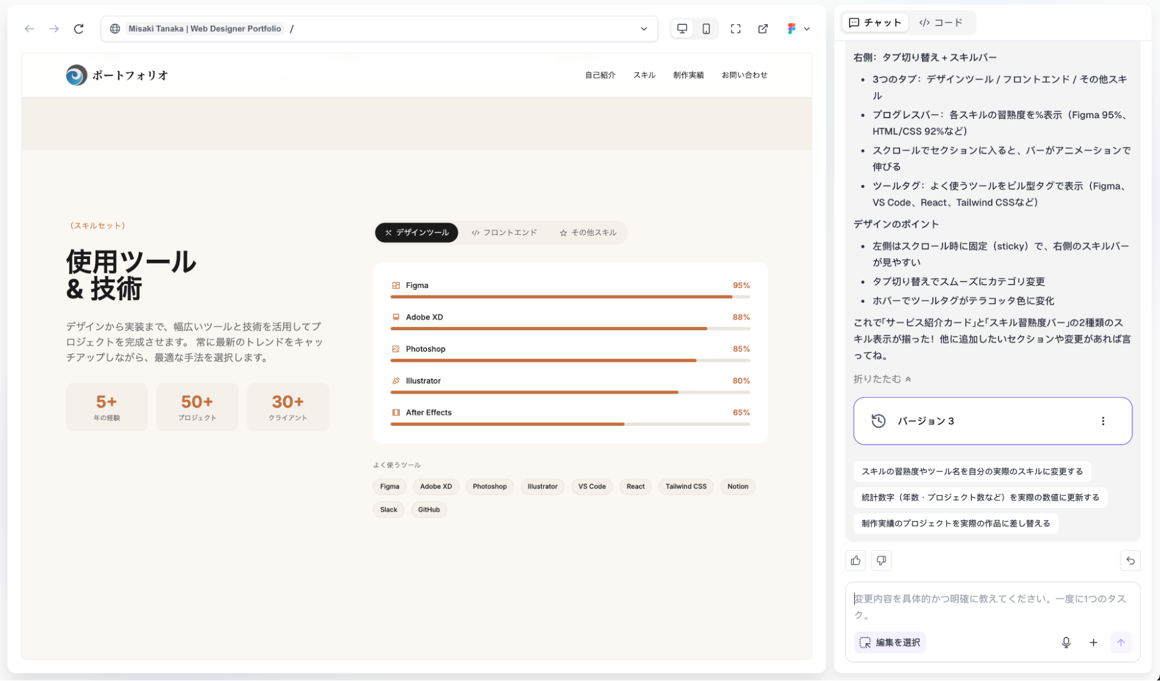The height and width of the screenshot is (681, 1160).
Task: Choose suggestion 統計数字を実際の数値に更新する
Action: click(x=980, y=497)
